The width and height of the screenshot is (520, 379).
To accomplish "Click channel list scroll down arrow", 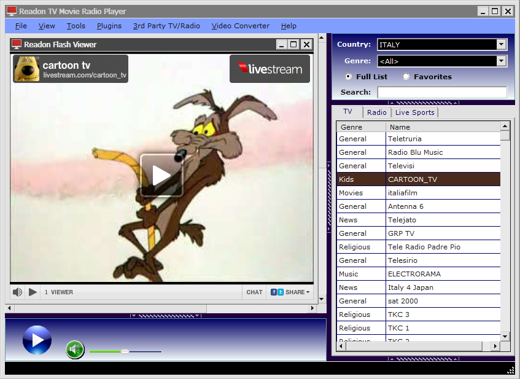I will tap(505, 337).
